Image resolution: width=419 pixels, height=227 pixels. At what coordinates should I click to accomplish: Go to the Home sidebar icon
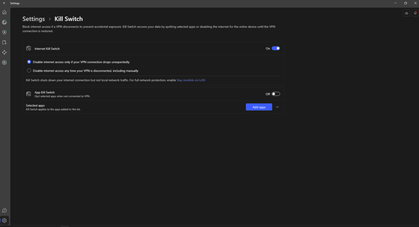[x=5, y=12]
